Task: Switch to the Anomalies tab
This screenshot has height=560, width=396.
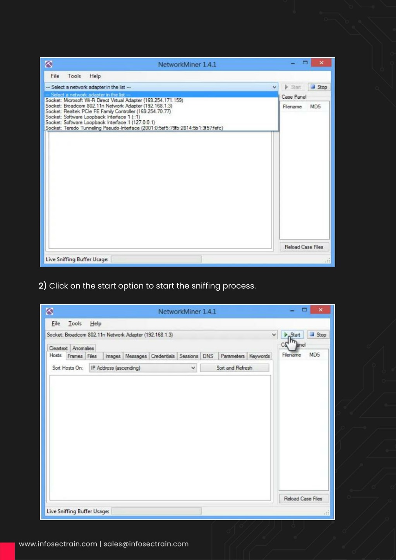Action: coord(83,348)
